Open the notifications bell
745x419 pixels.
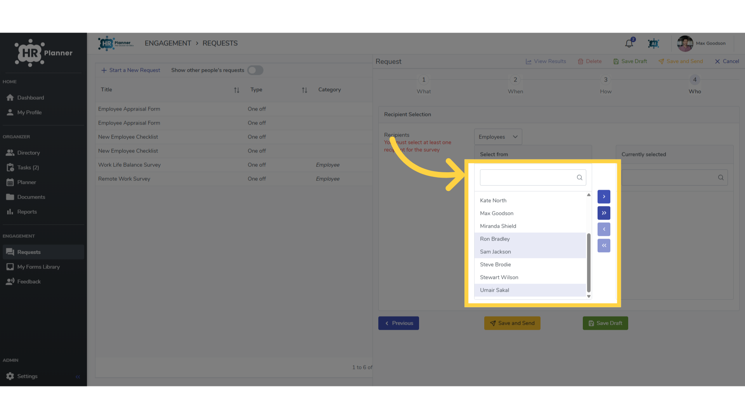click(x=629, y=43)
